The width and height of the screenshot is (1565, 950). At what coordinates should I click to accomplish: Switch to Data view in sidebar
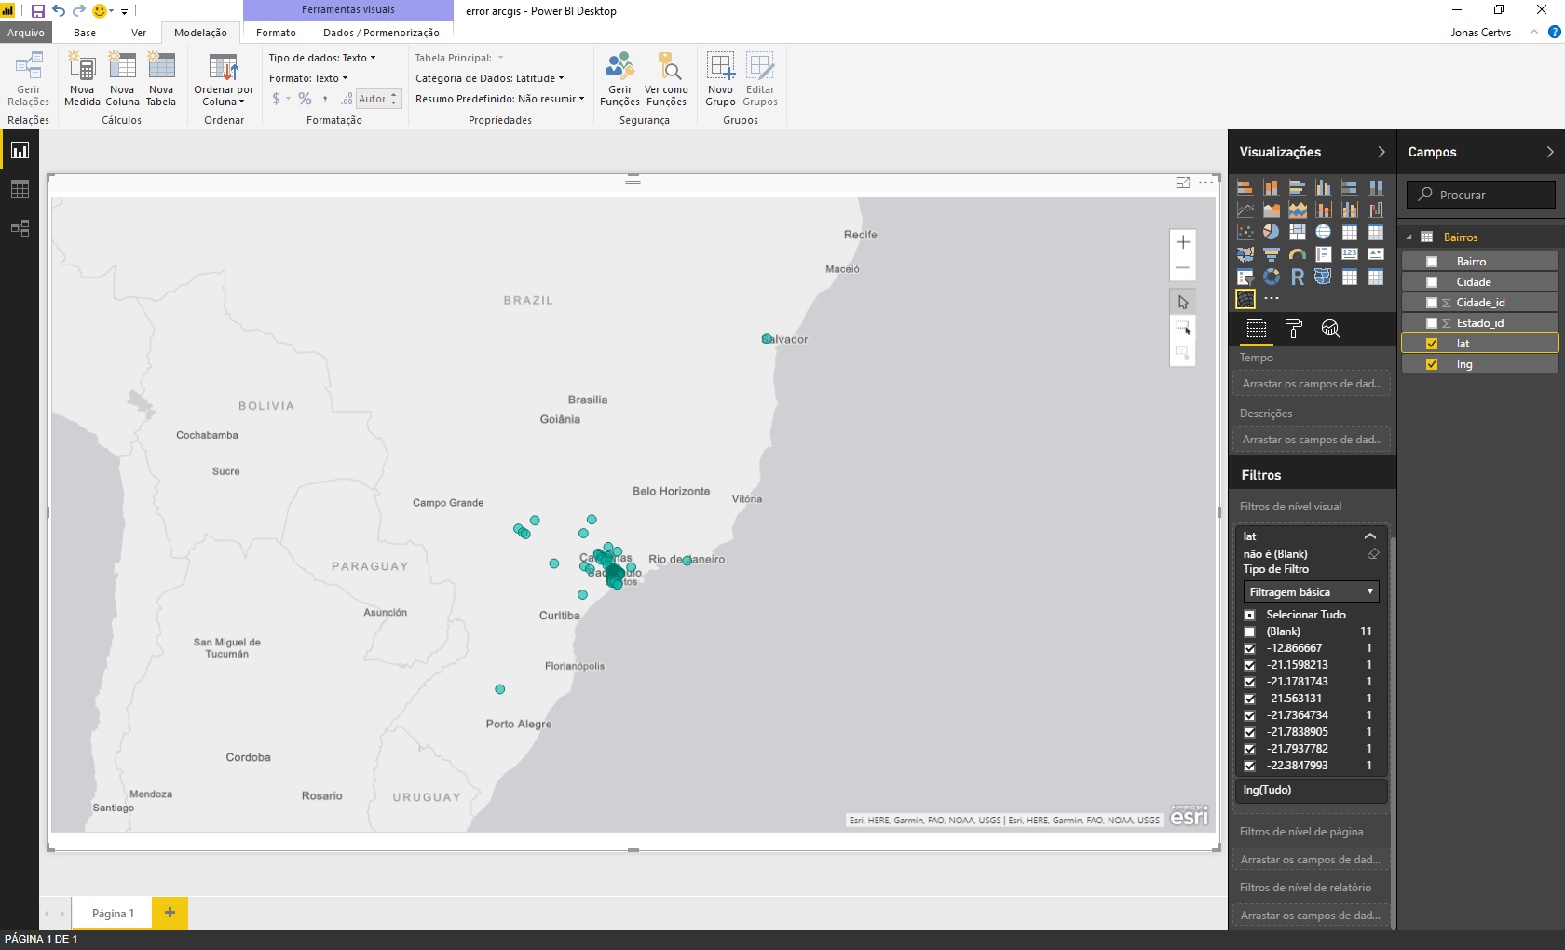tap(20, 189)
